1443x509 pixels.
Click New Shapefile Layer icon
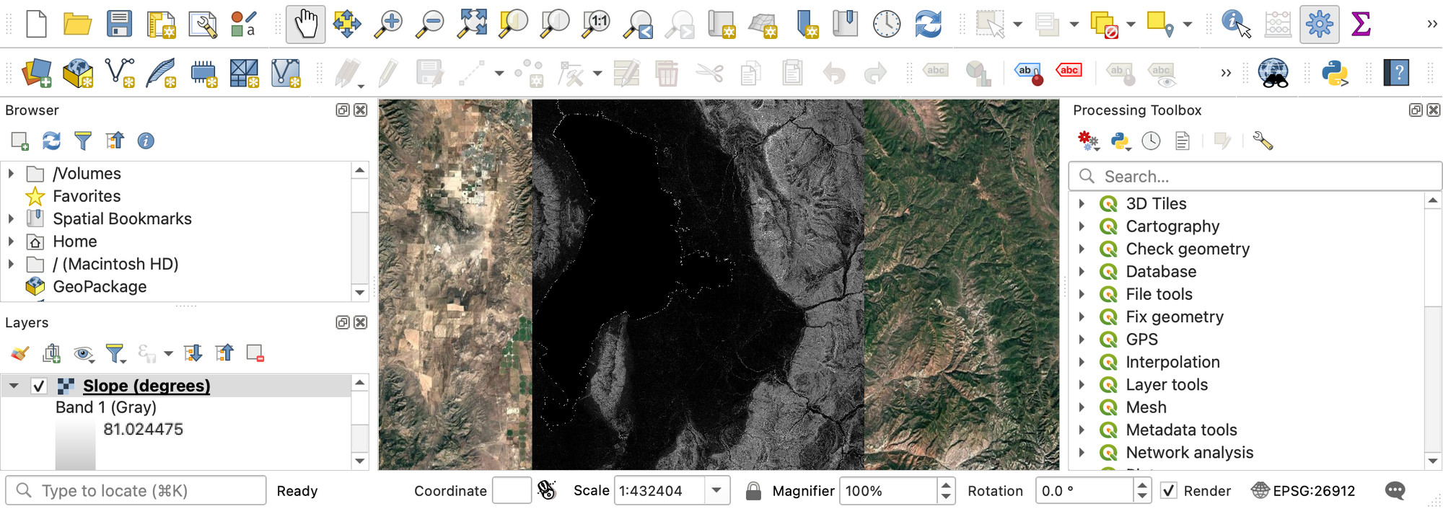tap(120, 73)
